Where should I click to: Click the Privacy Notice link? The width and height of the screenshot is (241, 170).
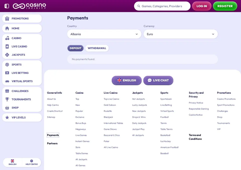coord(196,103)
